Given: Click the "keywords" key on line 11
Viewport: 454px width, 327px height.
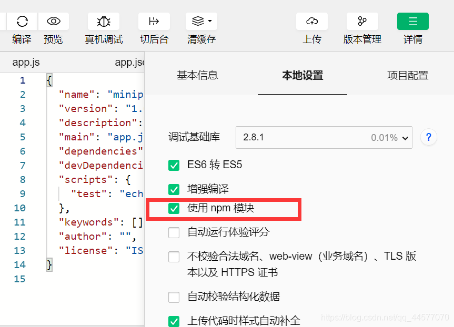Looking at the screenshot, I should pyautogui.click(x=89, y=222).
